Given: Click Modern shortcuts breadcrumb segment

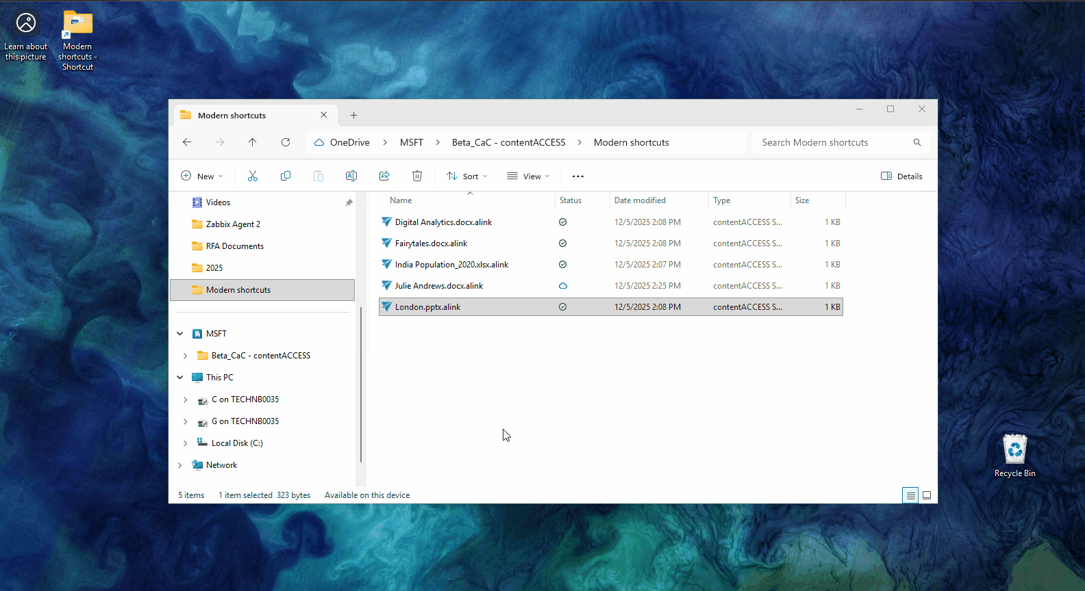Looking at the screenshot, I should 632,142.
